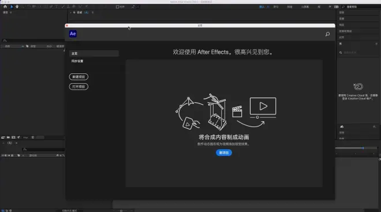Viewport: 381px width, 212px height.
Task: Open the Libraries panel menu
Action: point(376,44)
